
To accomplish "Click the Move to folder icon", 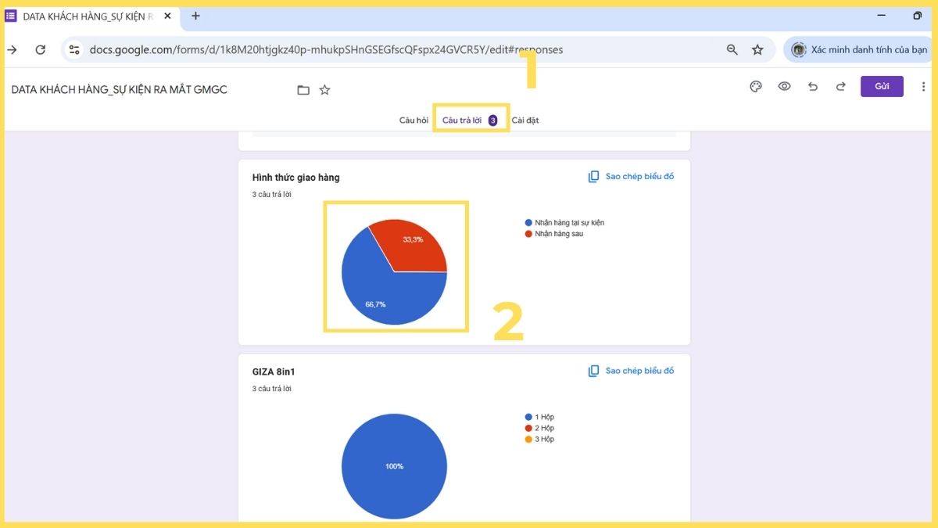I will (x=303, y=89).
